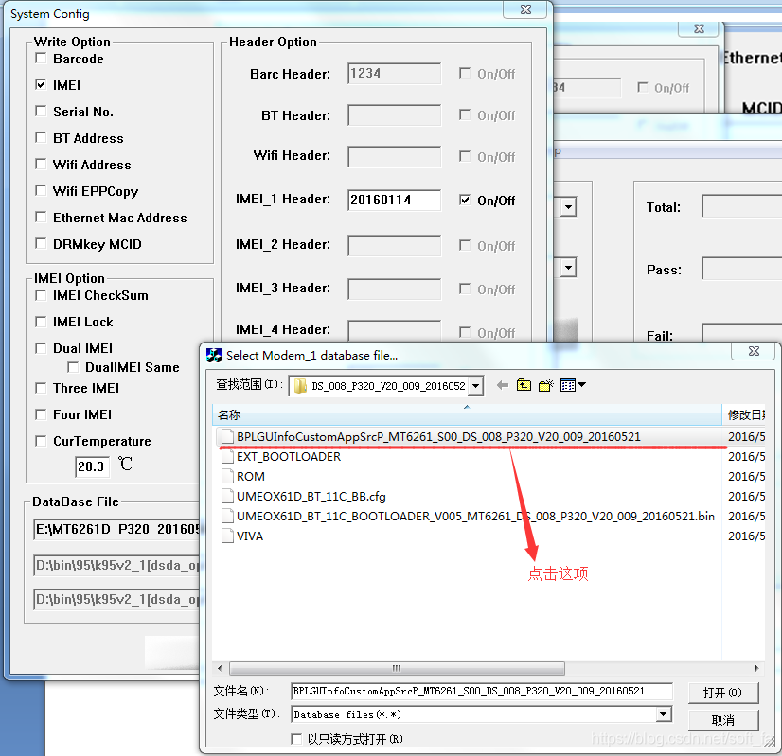Enable the CurTemperature checkbox
Viewport: 782px width, 756px height.
click(x=41, y=441)
